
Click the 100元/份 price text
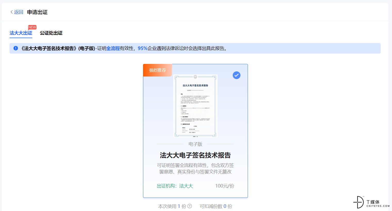point(224,186)
